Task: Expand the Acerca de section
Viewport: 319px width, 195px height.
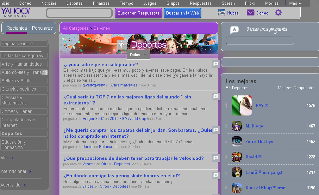Action: pyautogui.click(x=13, y=185)
